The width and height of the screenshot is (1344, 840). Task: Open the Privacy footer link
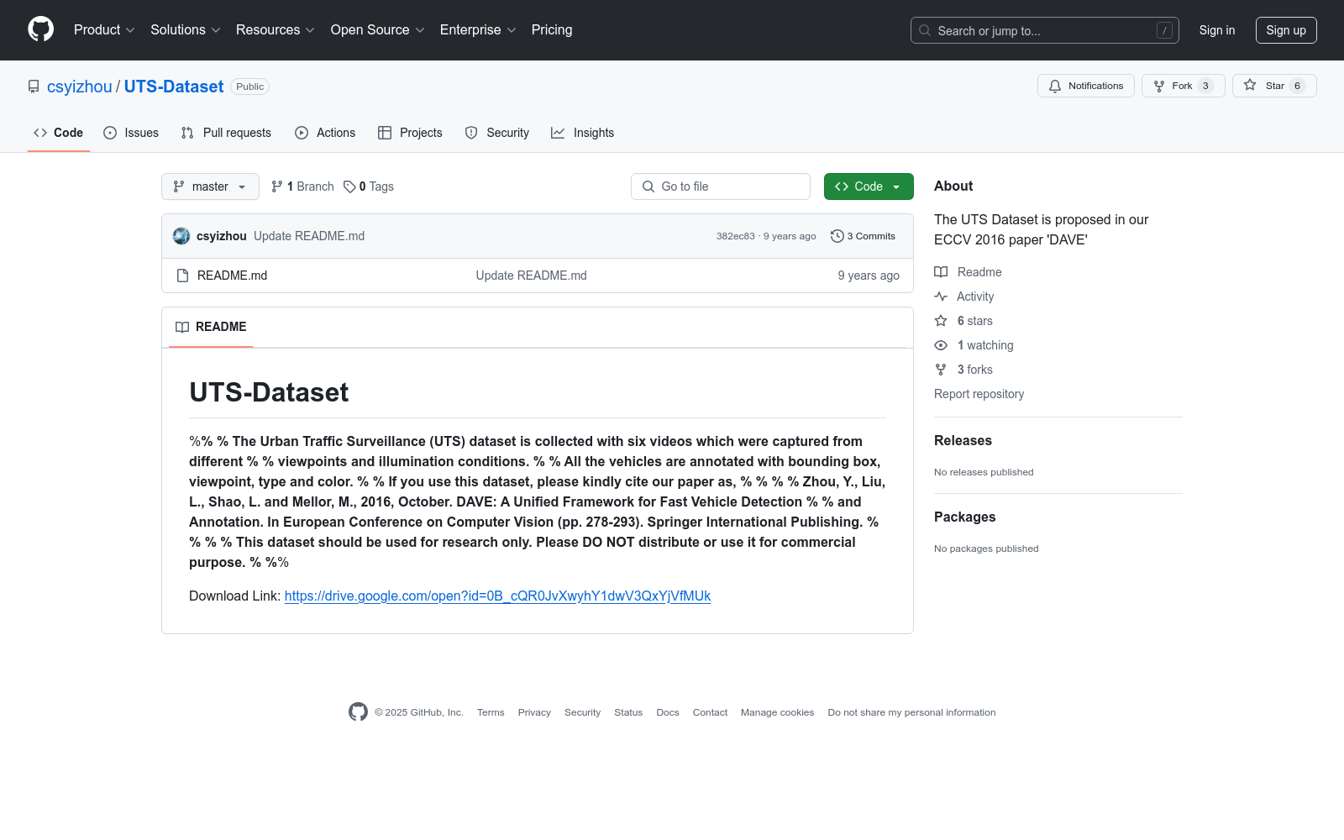pyautogui.click(x=534, y=712)
